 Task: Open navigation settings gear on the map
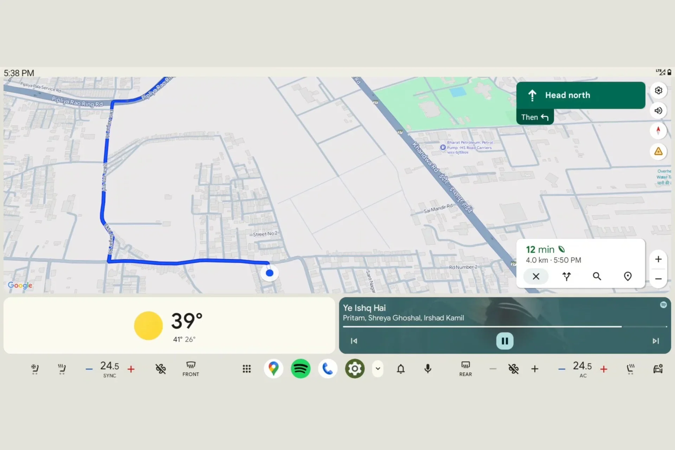pos(658,90)
